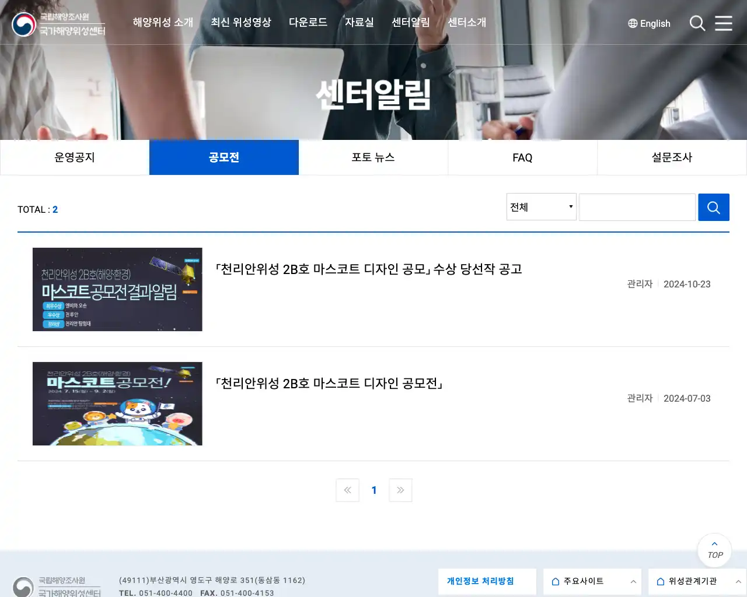Switch to the 운영공지 tab
747x597 pixels.
coord(75,157)
